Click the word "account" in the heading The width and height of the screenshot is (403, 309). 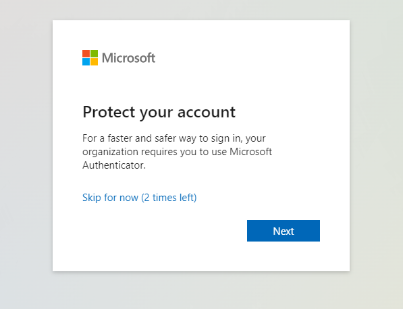click(207, 113)
